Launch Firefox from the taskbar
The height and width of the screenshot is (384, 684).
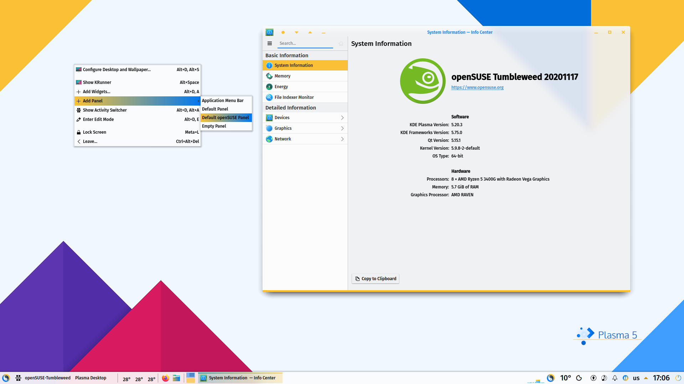(165, 378)
